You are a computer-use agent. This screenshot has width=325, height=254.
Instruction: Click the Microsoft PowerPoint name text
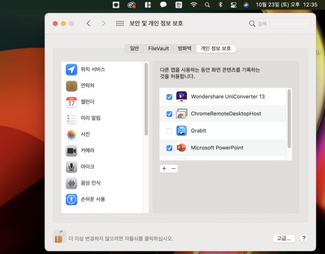click(217, 148)
